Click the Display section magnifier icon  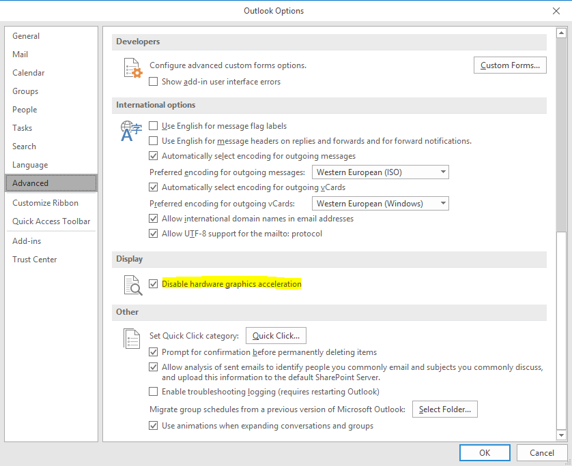pyautogui.click(x=132, y=284)
